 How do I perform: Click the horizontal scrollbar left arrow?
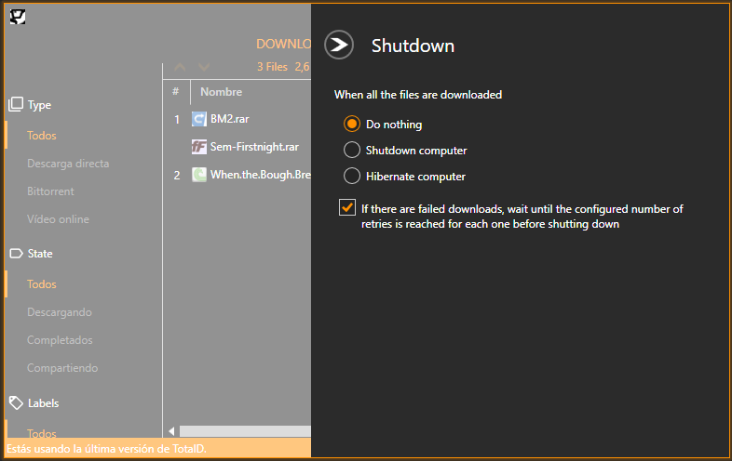[x=171, y=431]
